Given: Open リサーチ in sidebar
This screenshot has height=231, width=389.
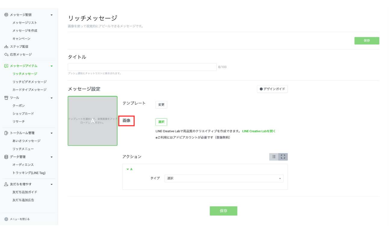Looking at the screenshot, I should point(19,122).
